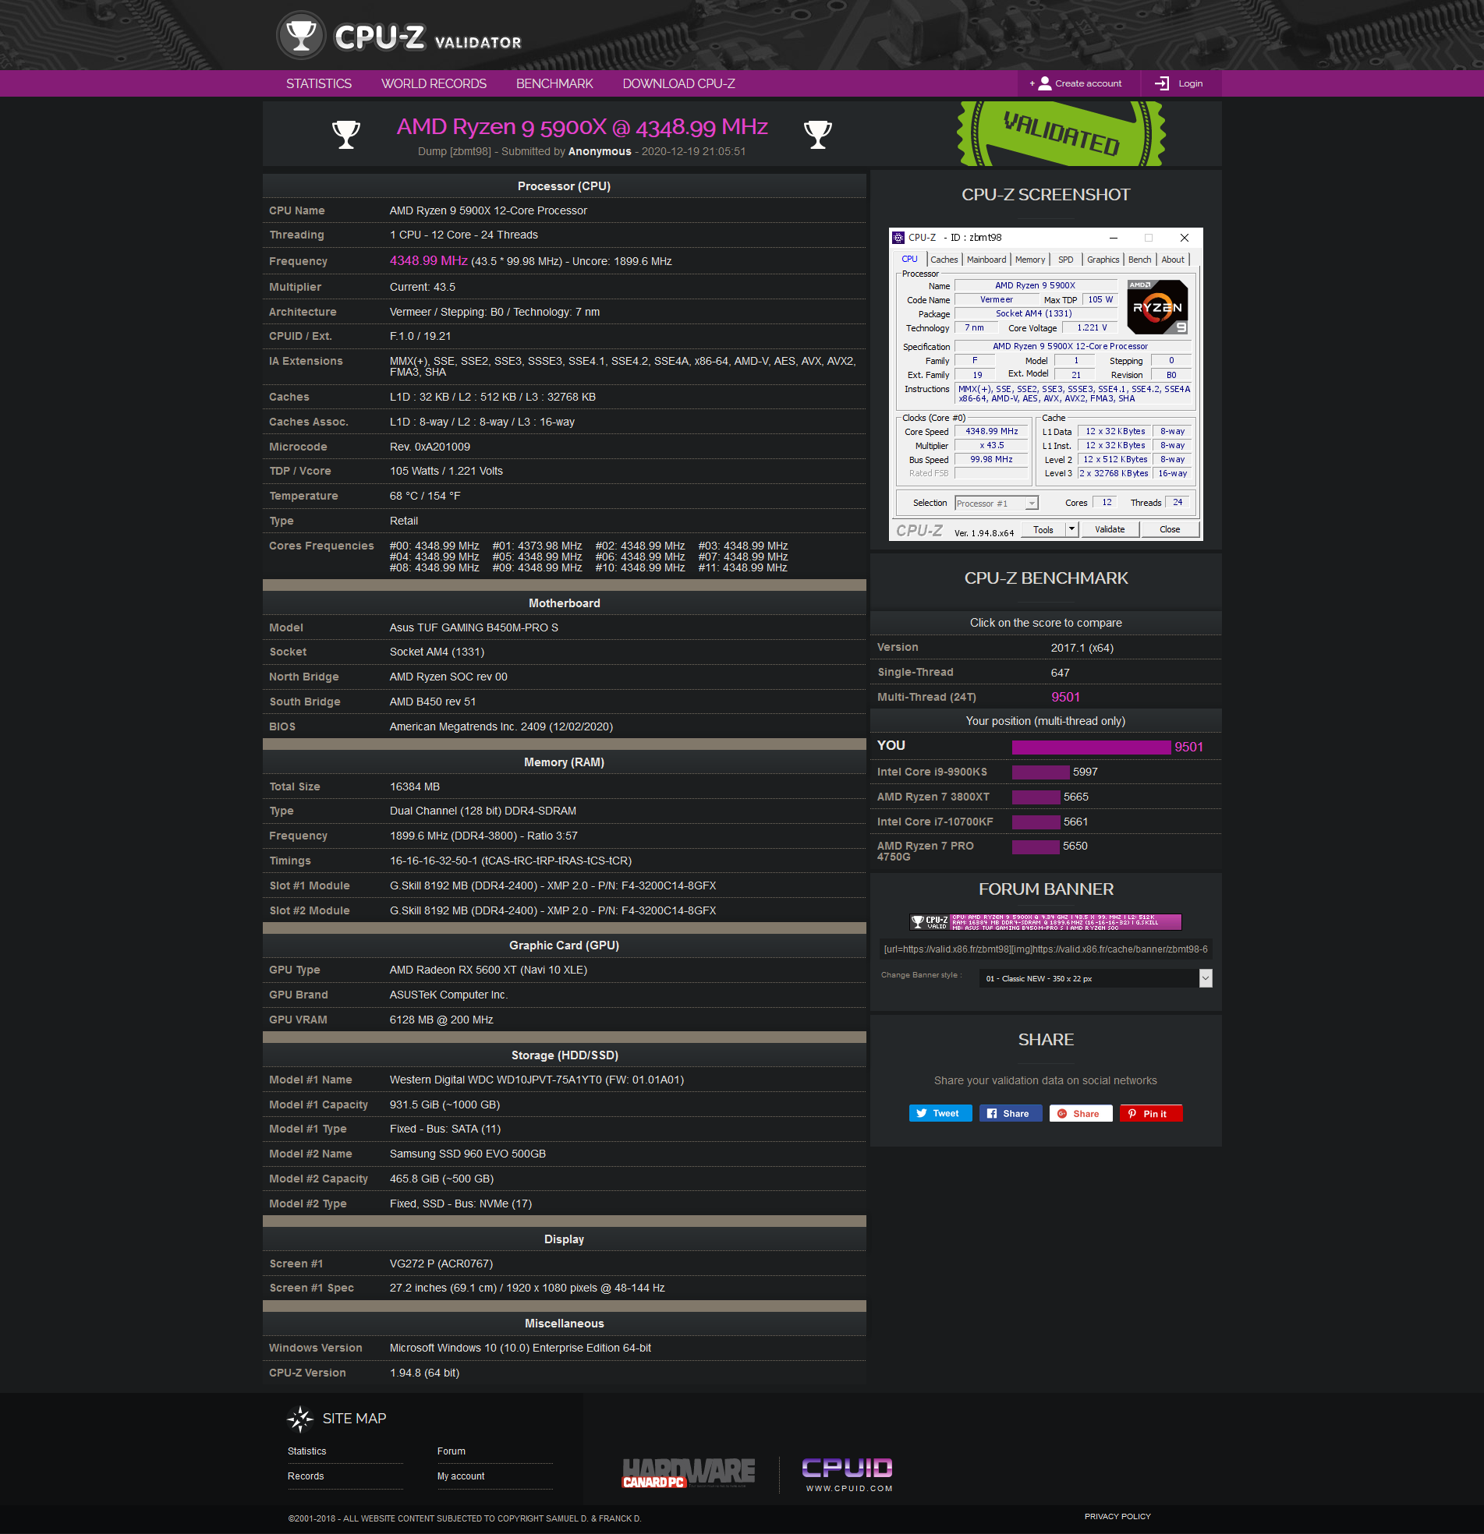Select the Graphics tab in CPU-Z screenshot

(x=1103, y=260)
